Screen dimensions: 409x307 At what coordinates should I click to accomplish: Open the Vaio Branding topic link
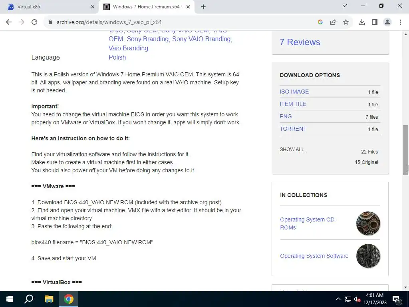point(128,48)
